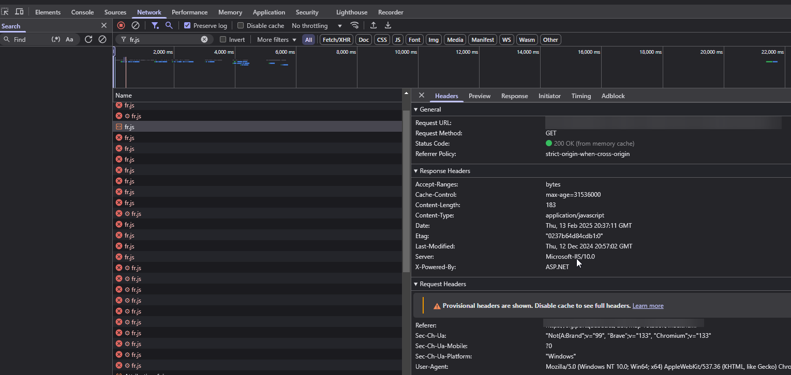Clear the network log
Screen dimensions: 791x375
click(x=135, y=25)
